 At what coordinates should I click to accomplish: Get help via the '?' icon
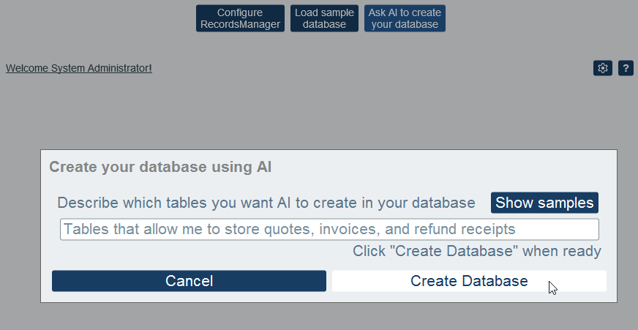click(x=626, y=68)
